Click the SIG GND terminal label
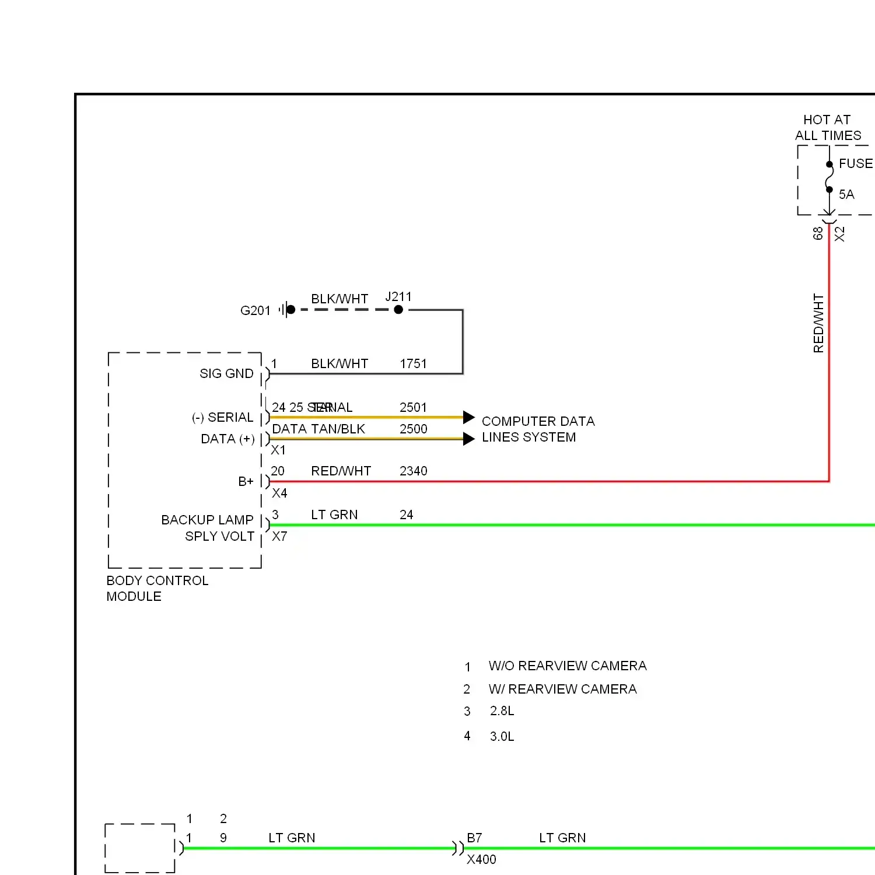This screenshot has height=875, width=875. (x=226, y=374)
